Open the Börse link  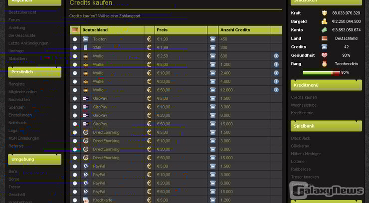tap(14, 179)
